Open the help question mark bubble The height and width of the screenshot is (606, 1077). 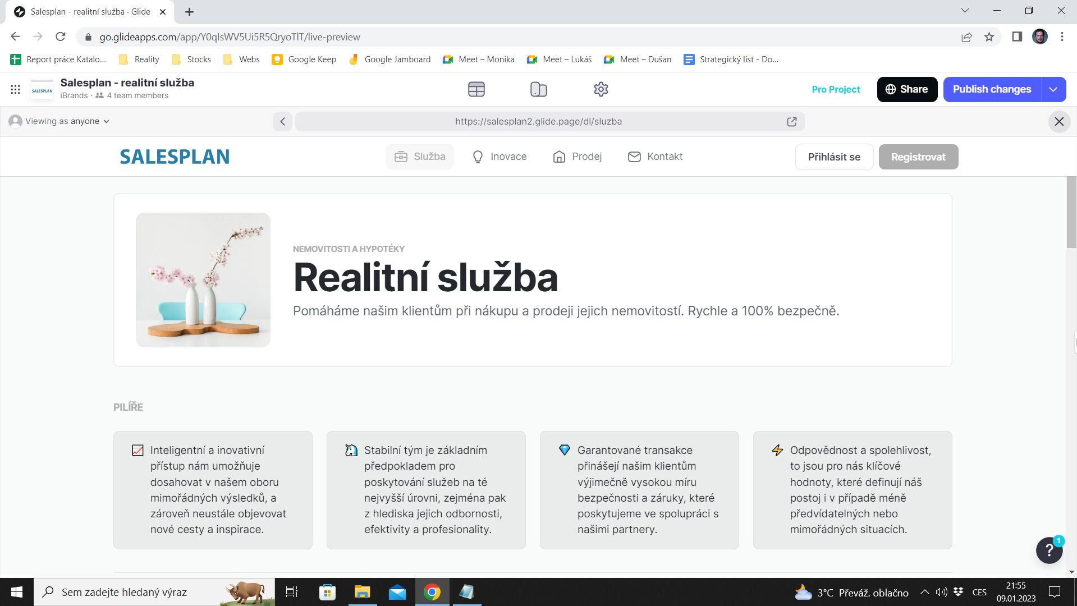point(1049,550)
